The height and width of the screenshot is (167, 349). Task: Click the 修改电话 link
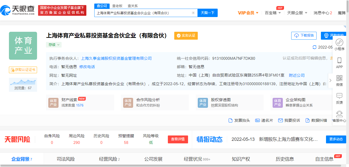(87, 67)
